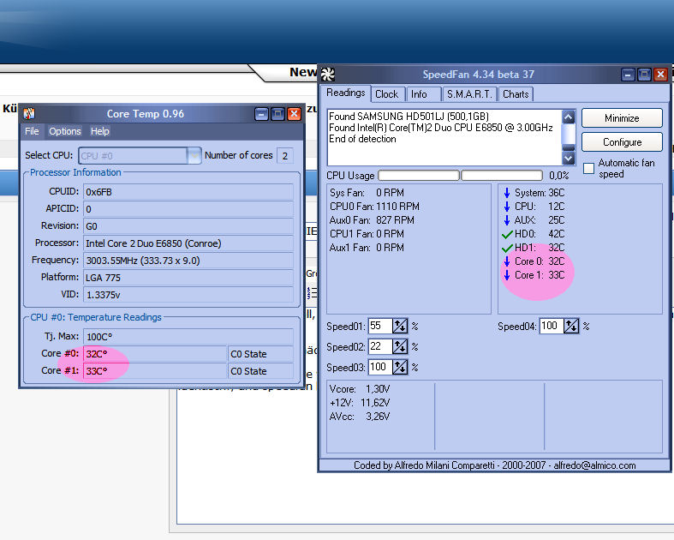Adjust Speed04 with its spinner arrows
Viewport: 674px width, 540px height.
point(571,327)
